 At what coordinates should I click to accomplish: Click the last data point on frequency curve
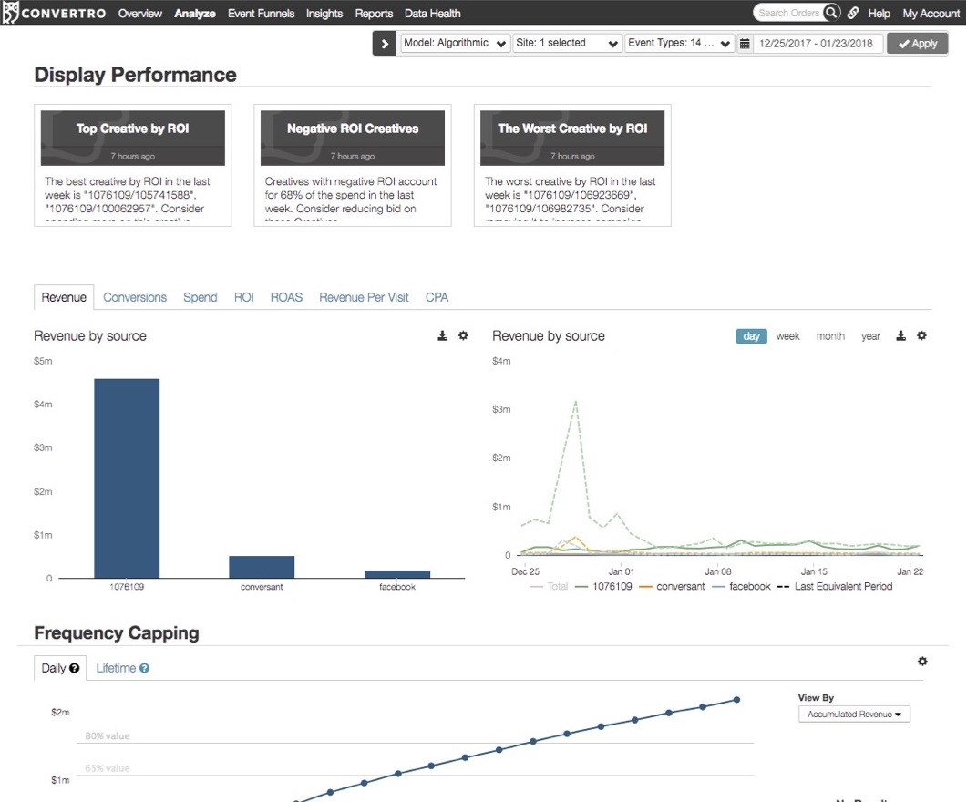point(736,700)
